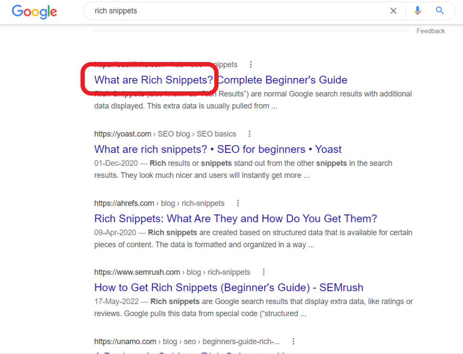The image size is (463, 354).
Task: Start voice search with the microphone icon
Action: pos(417,11)
